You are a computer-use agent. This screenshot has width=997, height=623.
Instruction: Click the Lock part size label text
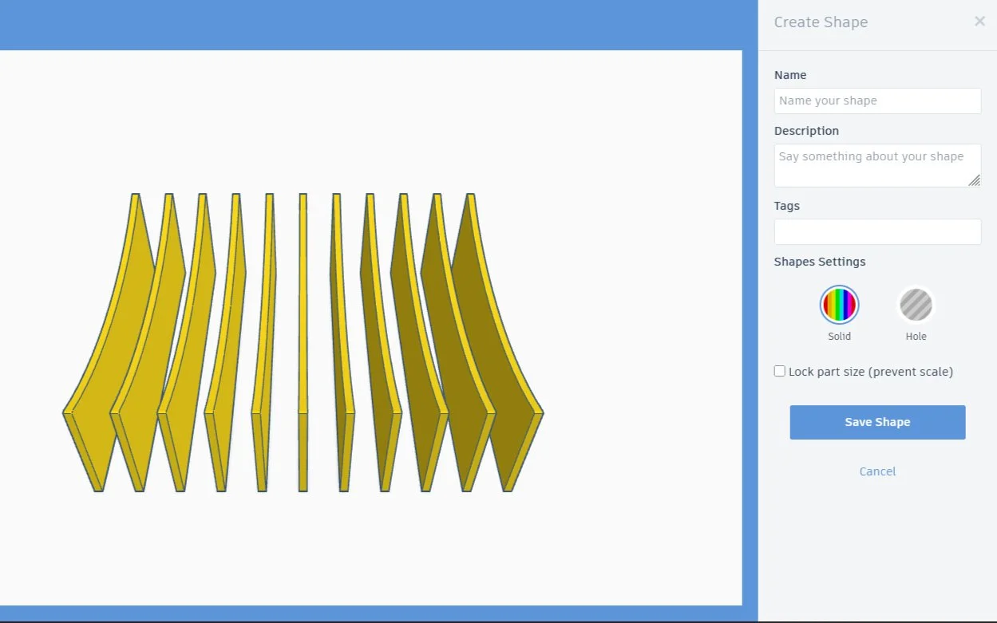[871, 372]
